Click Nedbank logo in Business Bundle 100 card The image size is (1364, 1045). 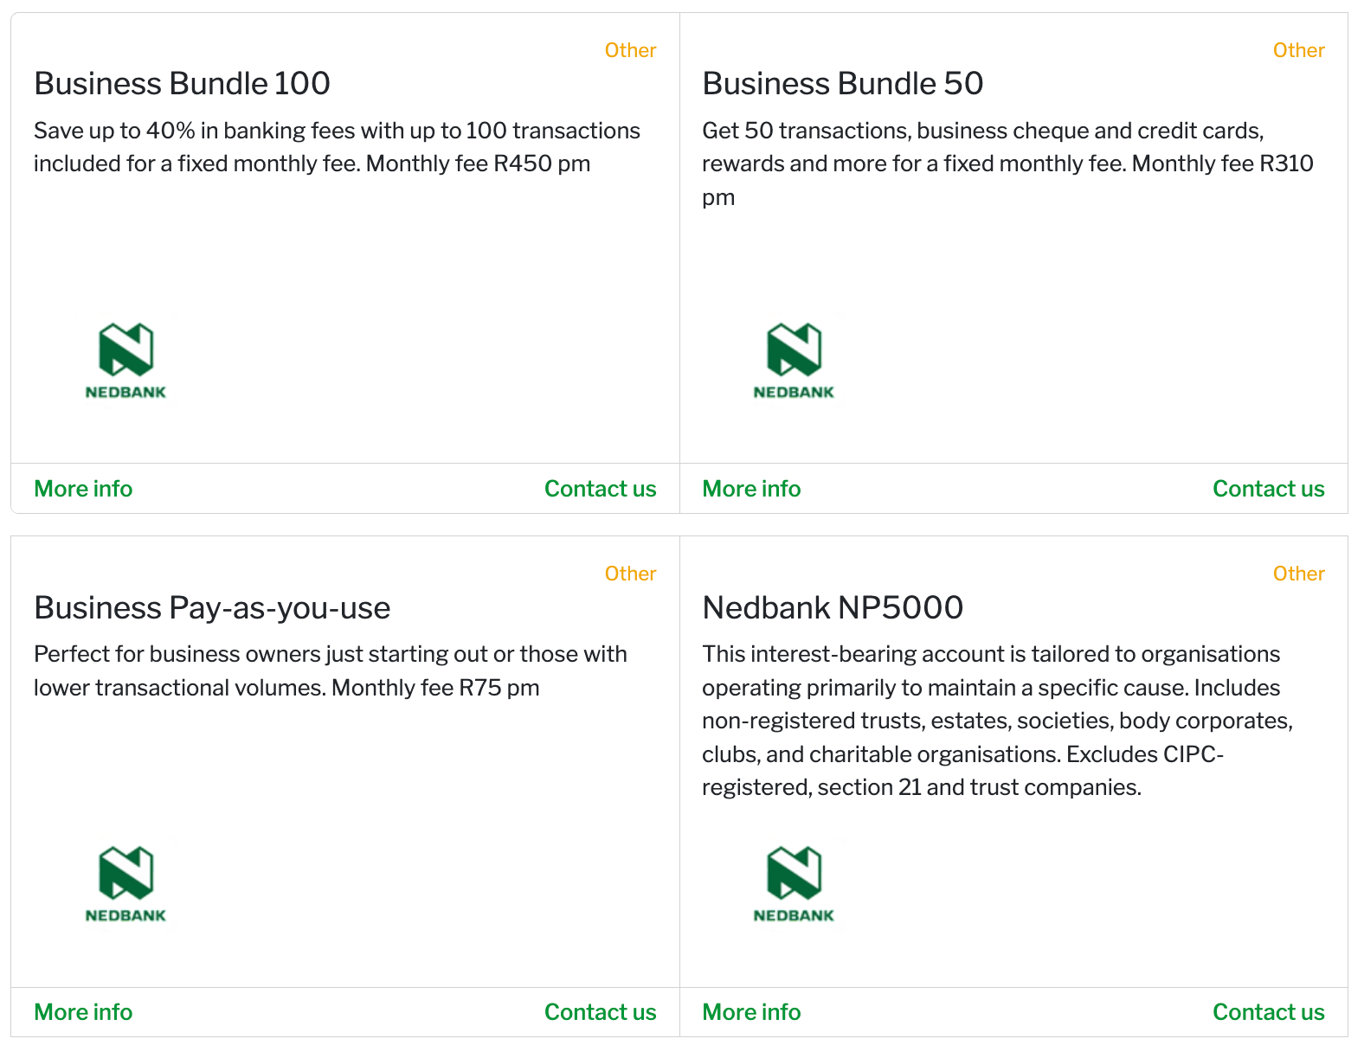click(125, 361)
